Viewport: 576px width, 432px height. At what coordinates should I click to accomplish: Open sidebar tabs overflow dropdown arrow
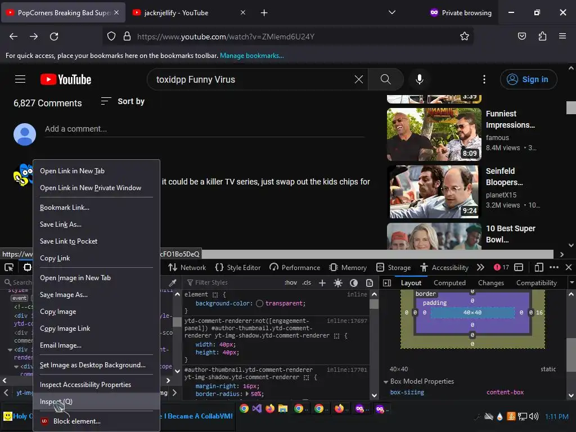coord(571,282)
